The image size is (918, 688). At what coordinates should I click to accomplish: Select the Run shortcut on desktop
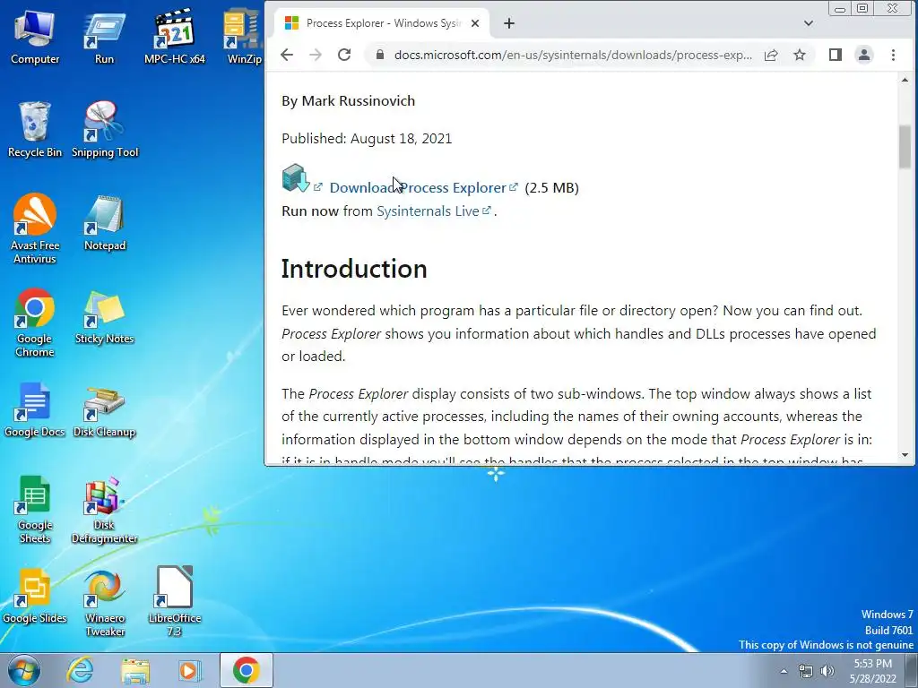pyautogui.click(x=104, y=37)
